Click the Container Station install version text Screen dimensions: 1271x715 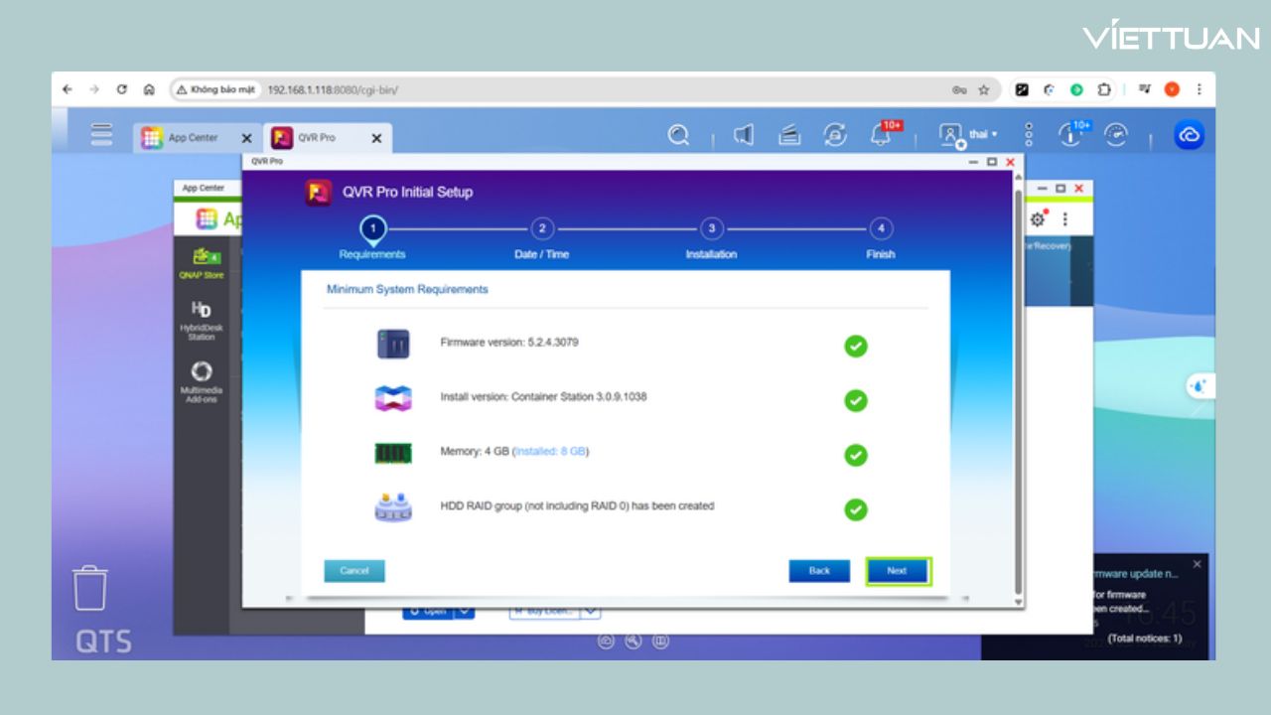tap(543, 397)
